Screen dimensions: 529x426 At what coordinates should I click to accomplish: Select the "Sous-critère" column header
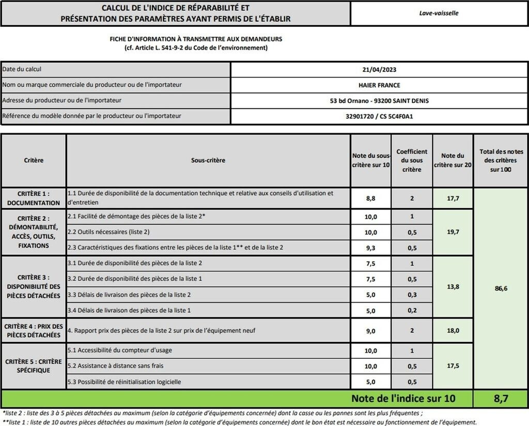pyautogui.click(x=208, y=160)
